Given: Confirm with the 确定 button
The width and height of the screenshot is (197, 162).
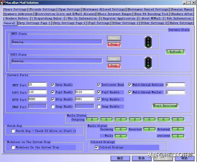Looking at the screenshot, I should tap(120, 158).
